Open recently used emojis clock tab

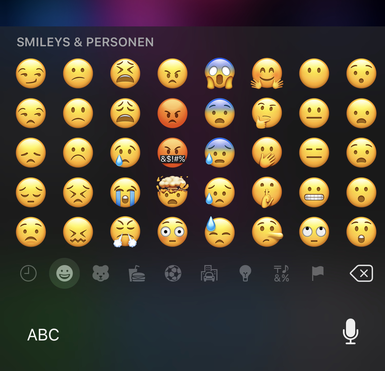click(28, 273)
